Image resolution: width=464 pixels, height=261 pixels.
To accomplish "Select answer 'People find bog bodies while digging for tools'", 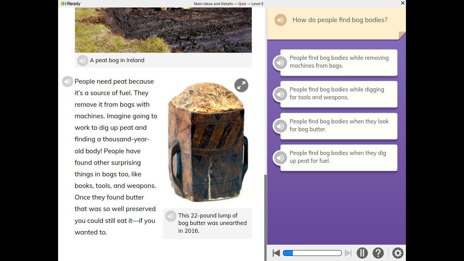I will click(339, 94).
